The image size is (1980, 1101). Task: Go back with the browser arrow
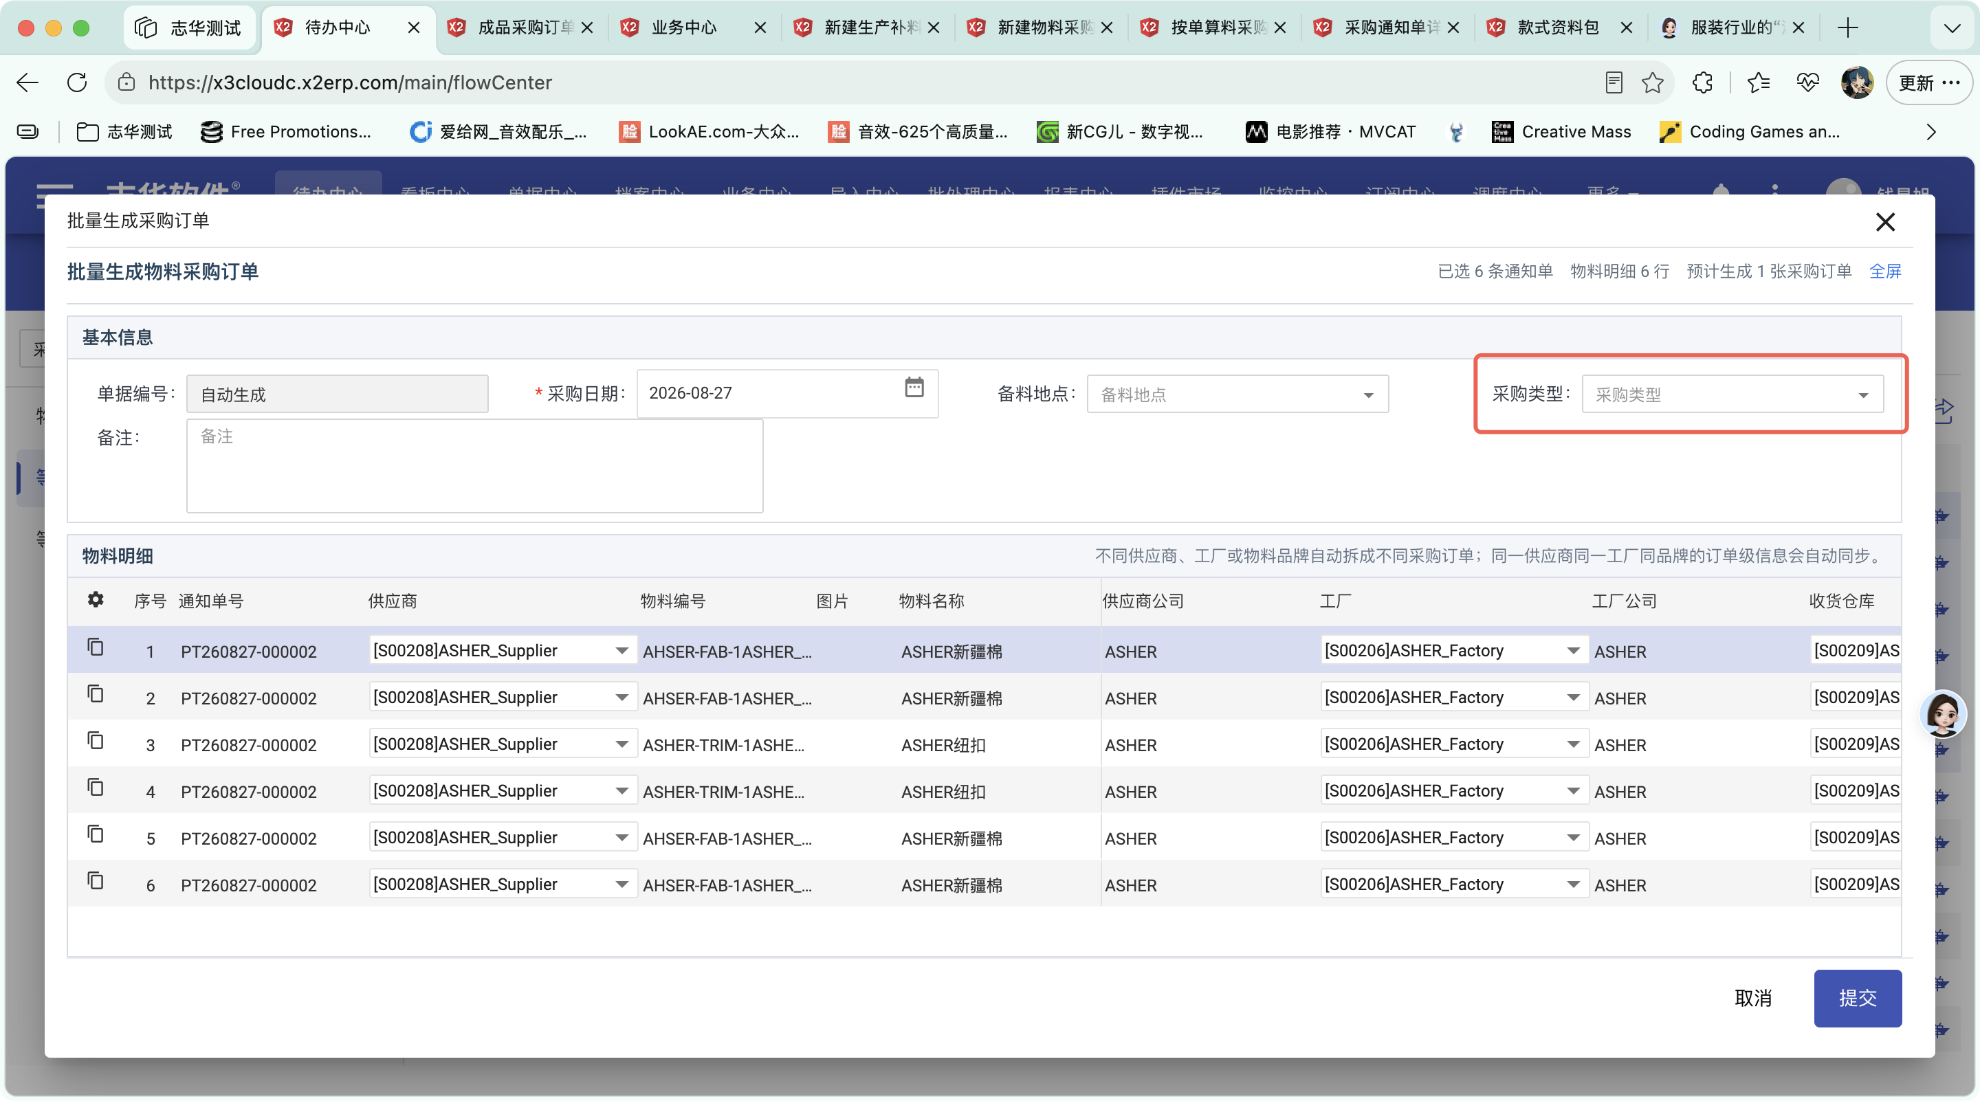pyautogui.click(x=27, y=82)
